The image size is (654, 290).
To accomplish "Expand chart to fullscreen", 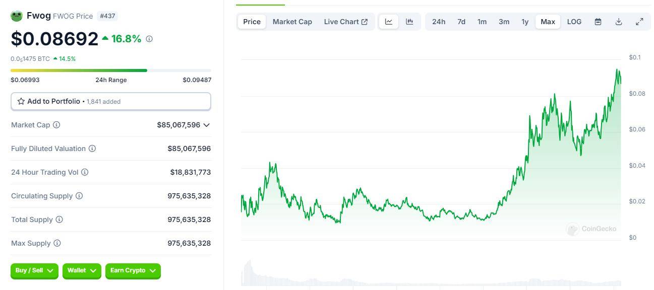I will tap(639, 22).
